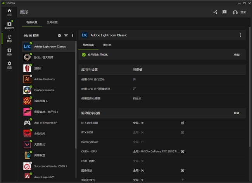
Task: Click the edit icon for RTX HDR
Action: click(x=183, y=132)
